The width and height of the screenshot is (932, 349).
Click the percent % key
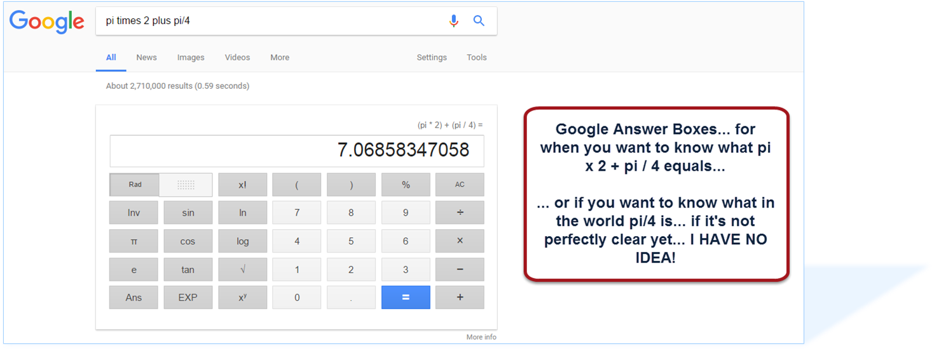406,185
